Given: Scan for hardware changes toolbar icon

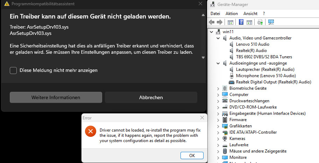Looking at the screenshot, I should [271, 22].
